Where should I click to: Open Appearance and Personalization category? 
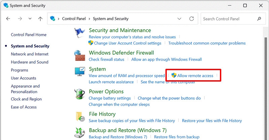tap(25, 89)
